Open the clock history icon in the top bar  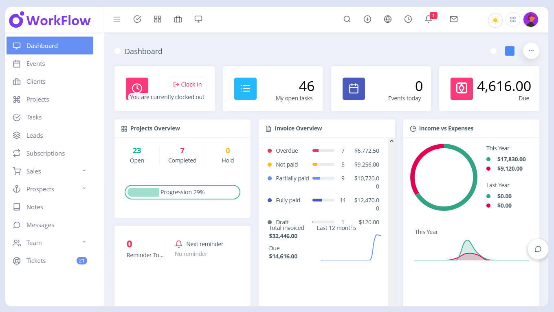tap(408, 19)
